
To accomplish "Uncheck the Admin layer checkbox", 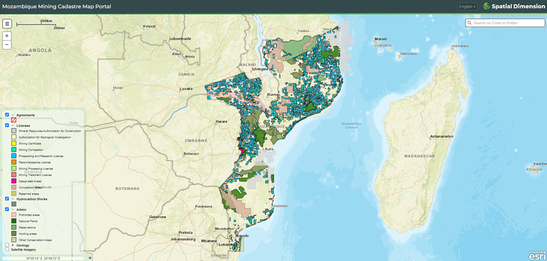I will 7,209.
